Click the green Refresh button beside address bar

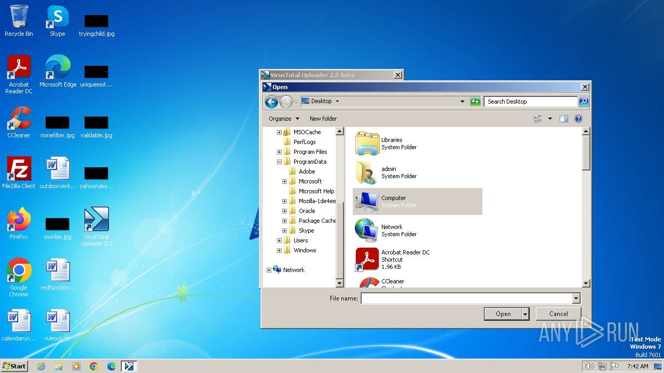[x=475, y=102]
